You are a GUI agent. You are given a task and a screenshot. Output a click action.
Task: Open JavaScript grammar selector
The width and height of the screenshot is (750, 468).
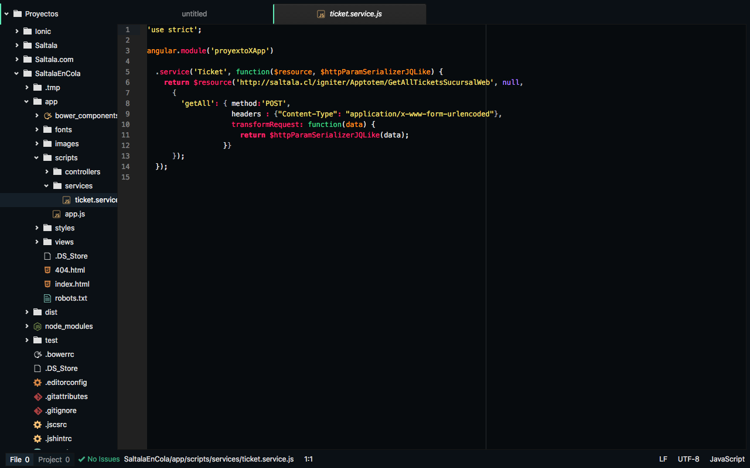727,459
